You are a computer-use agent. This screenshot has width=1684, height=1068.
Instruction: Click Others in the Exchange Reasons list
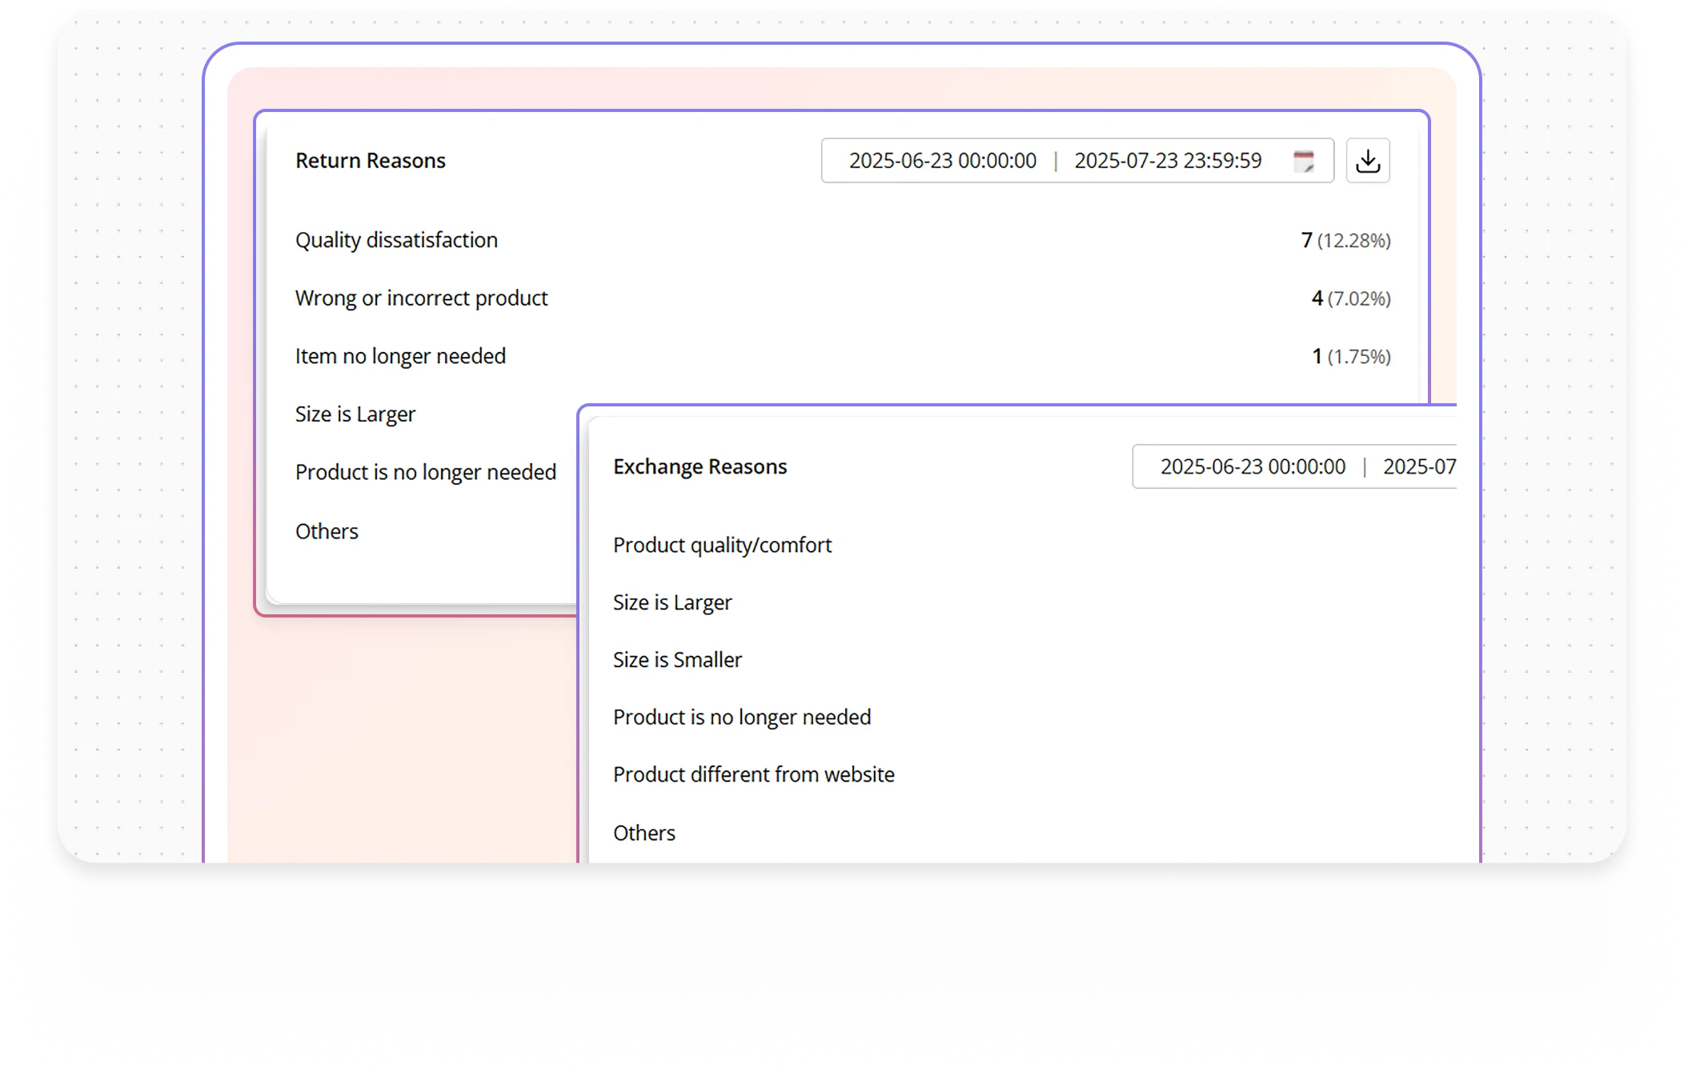(x=644, y=832)
